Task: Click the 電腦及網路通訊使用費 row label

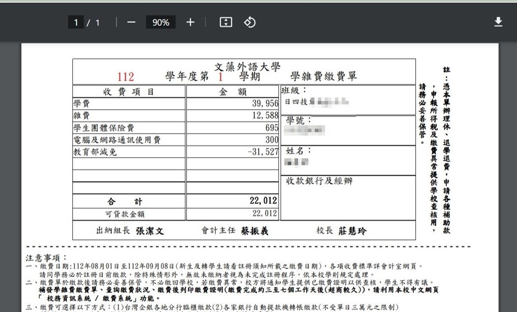Action: pos(117,140)
